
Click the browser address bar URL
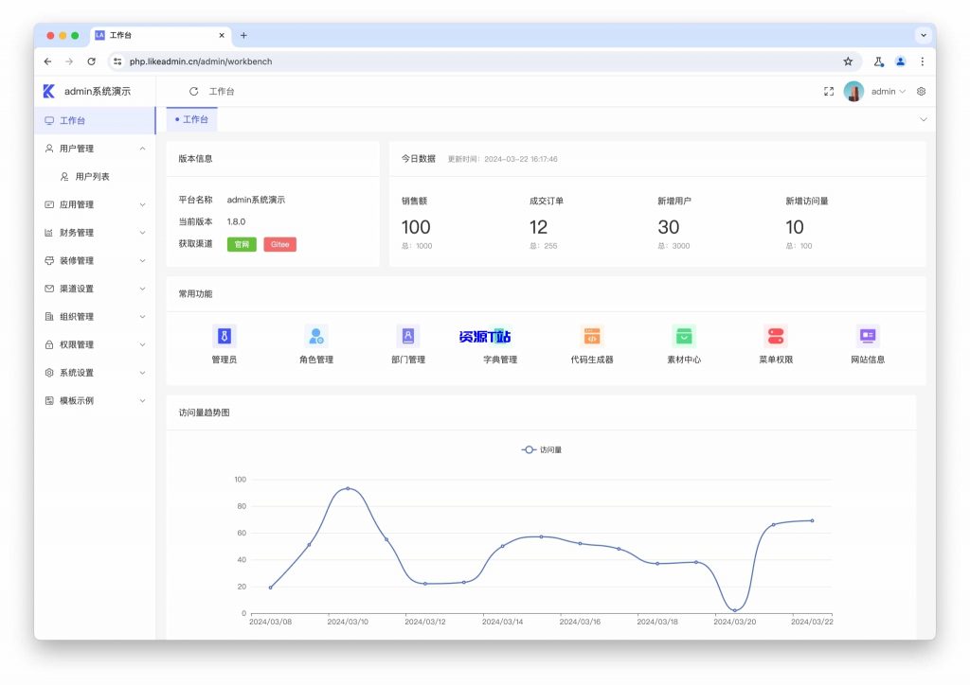201,61
